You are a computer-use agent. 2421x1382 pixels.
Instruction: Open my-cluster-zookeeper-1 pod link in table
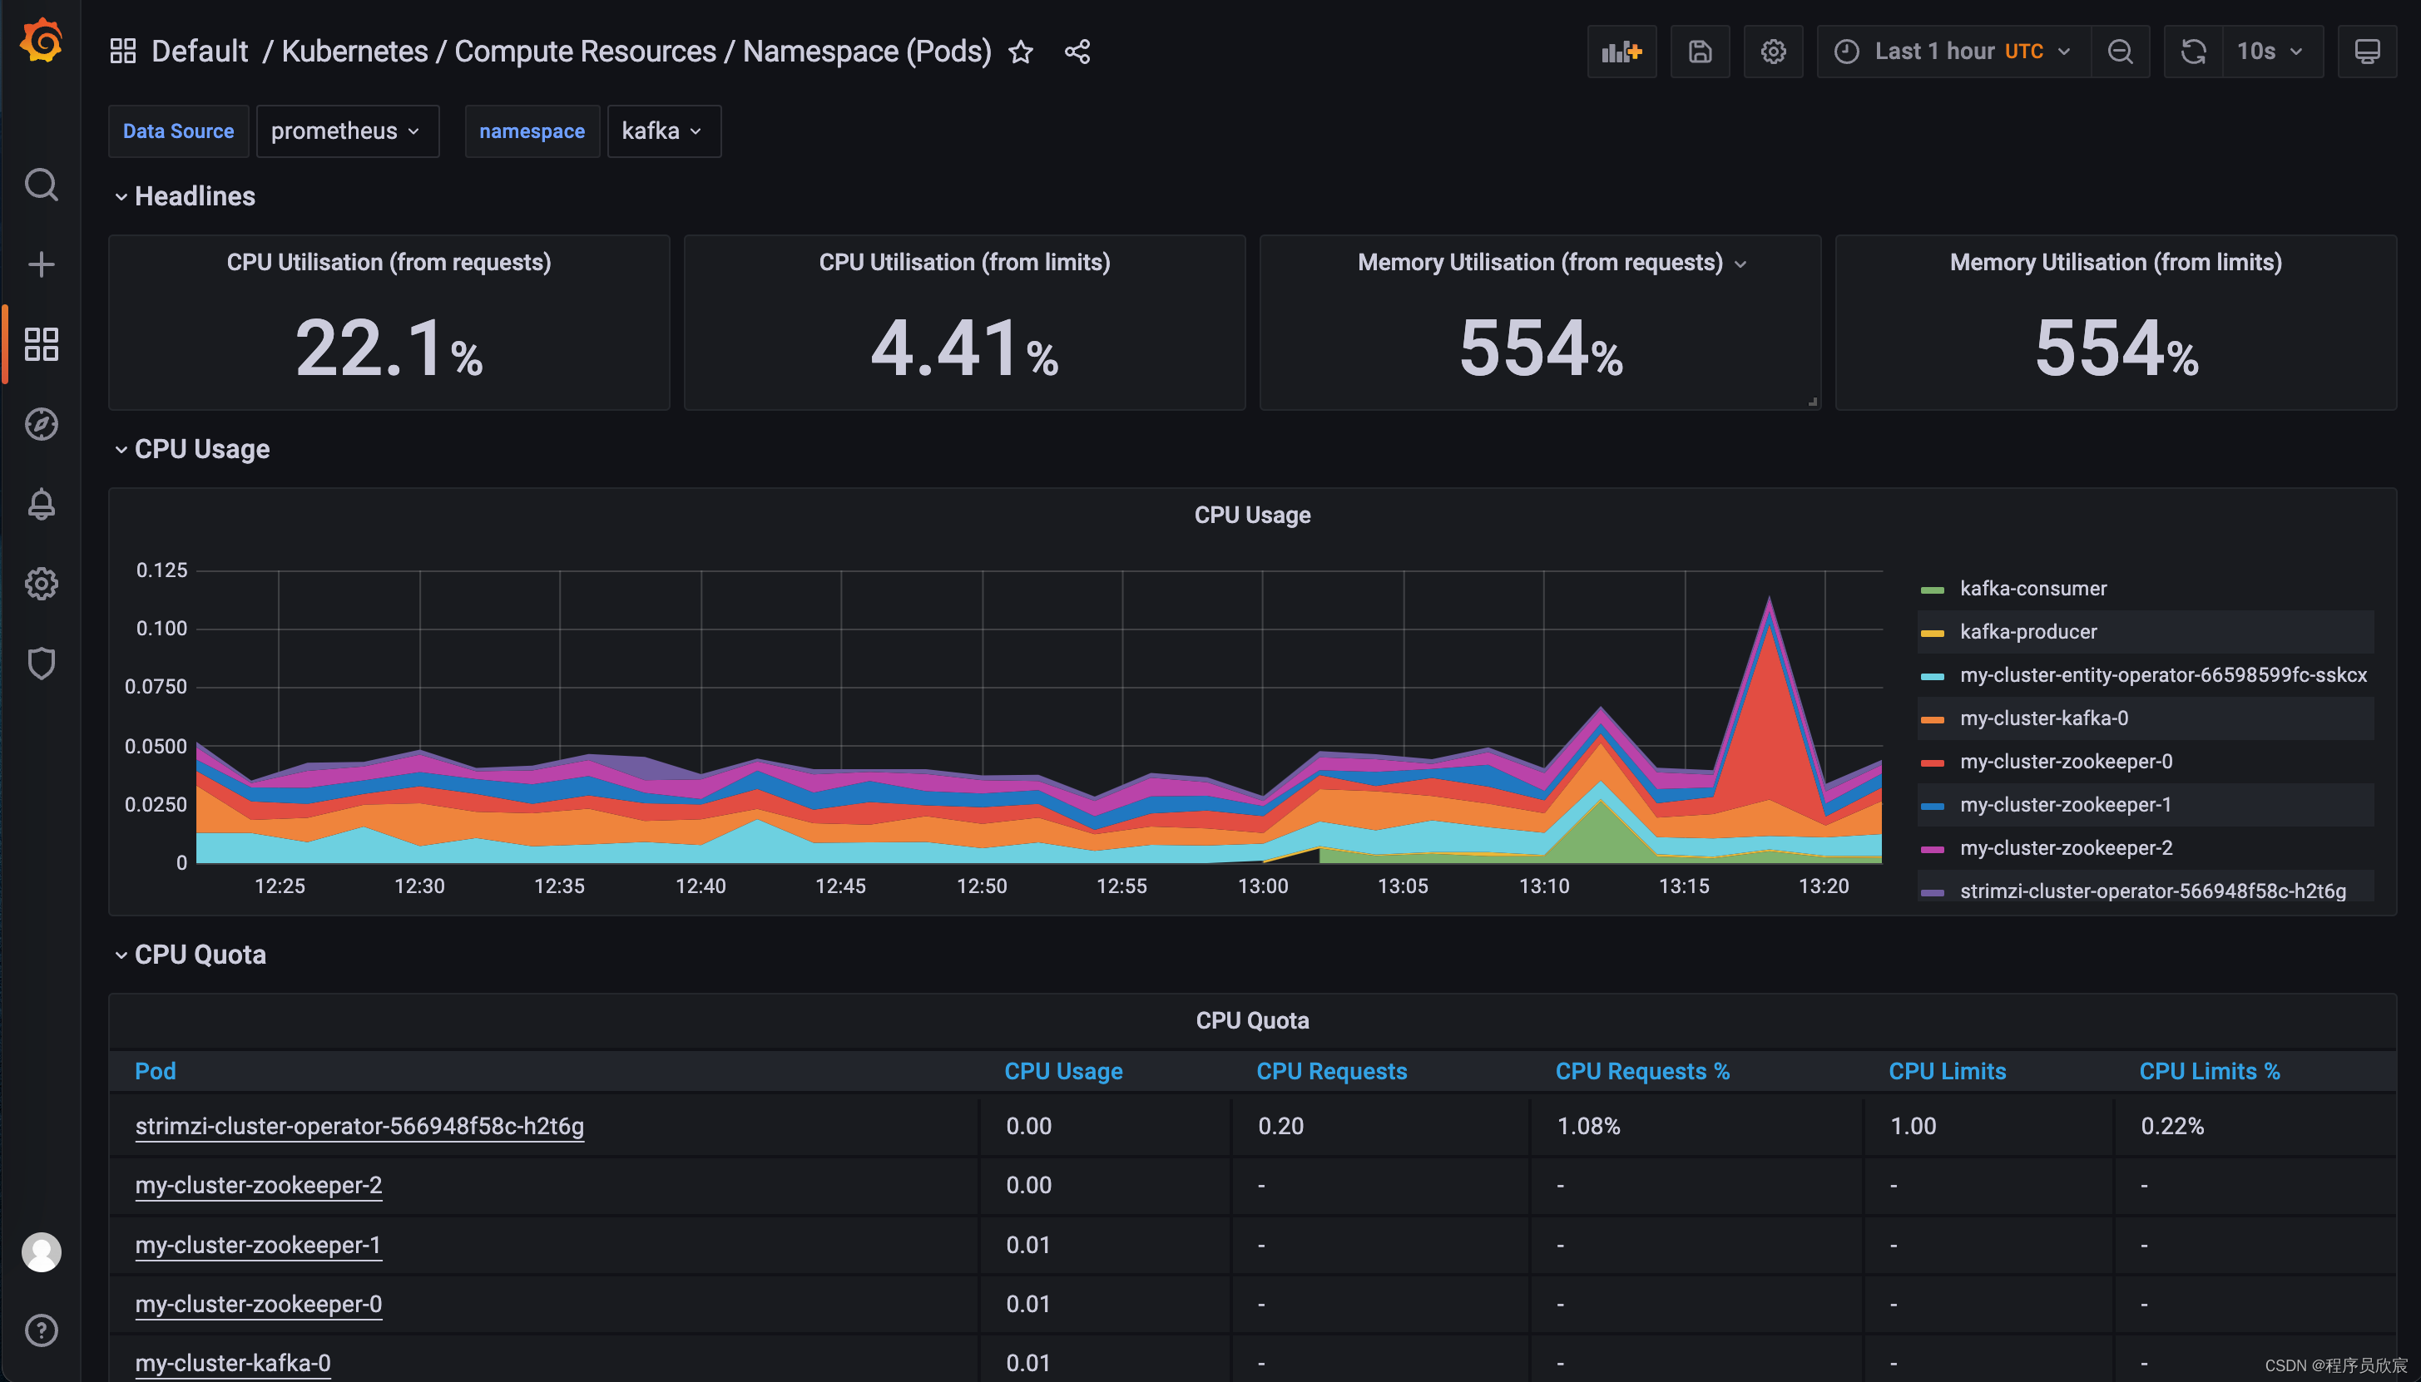click(257, 1246)
